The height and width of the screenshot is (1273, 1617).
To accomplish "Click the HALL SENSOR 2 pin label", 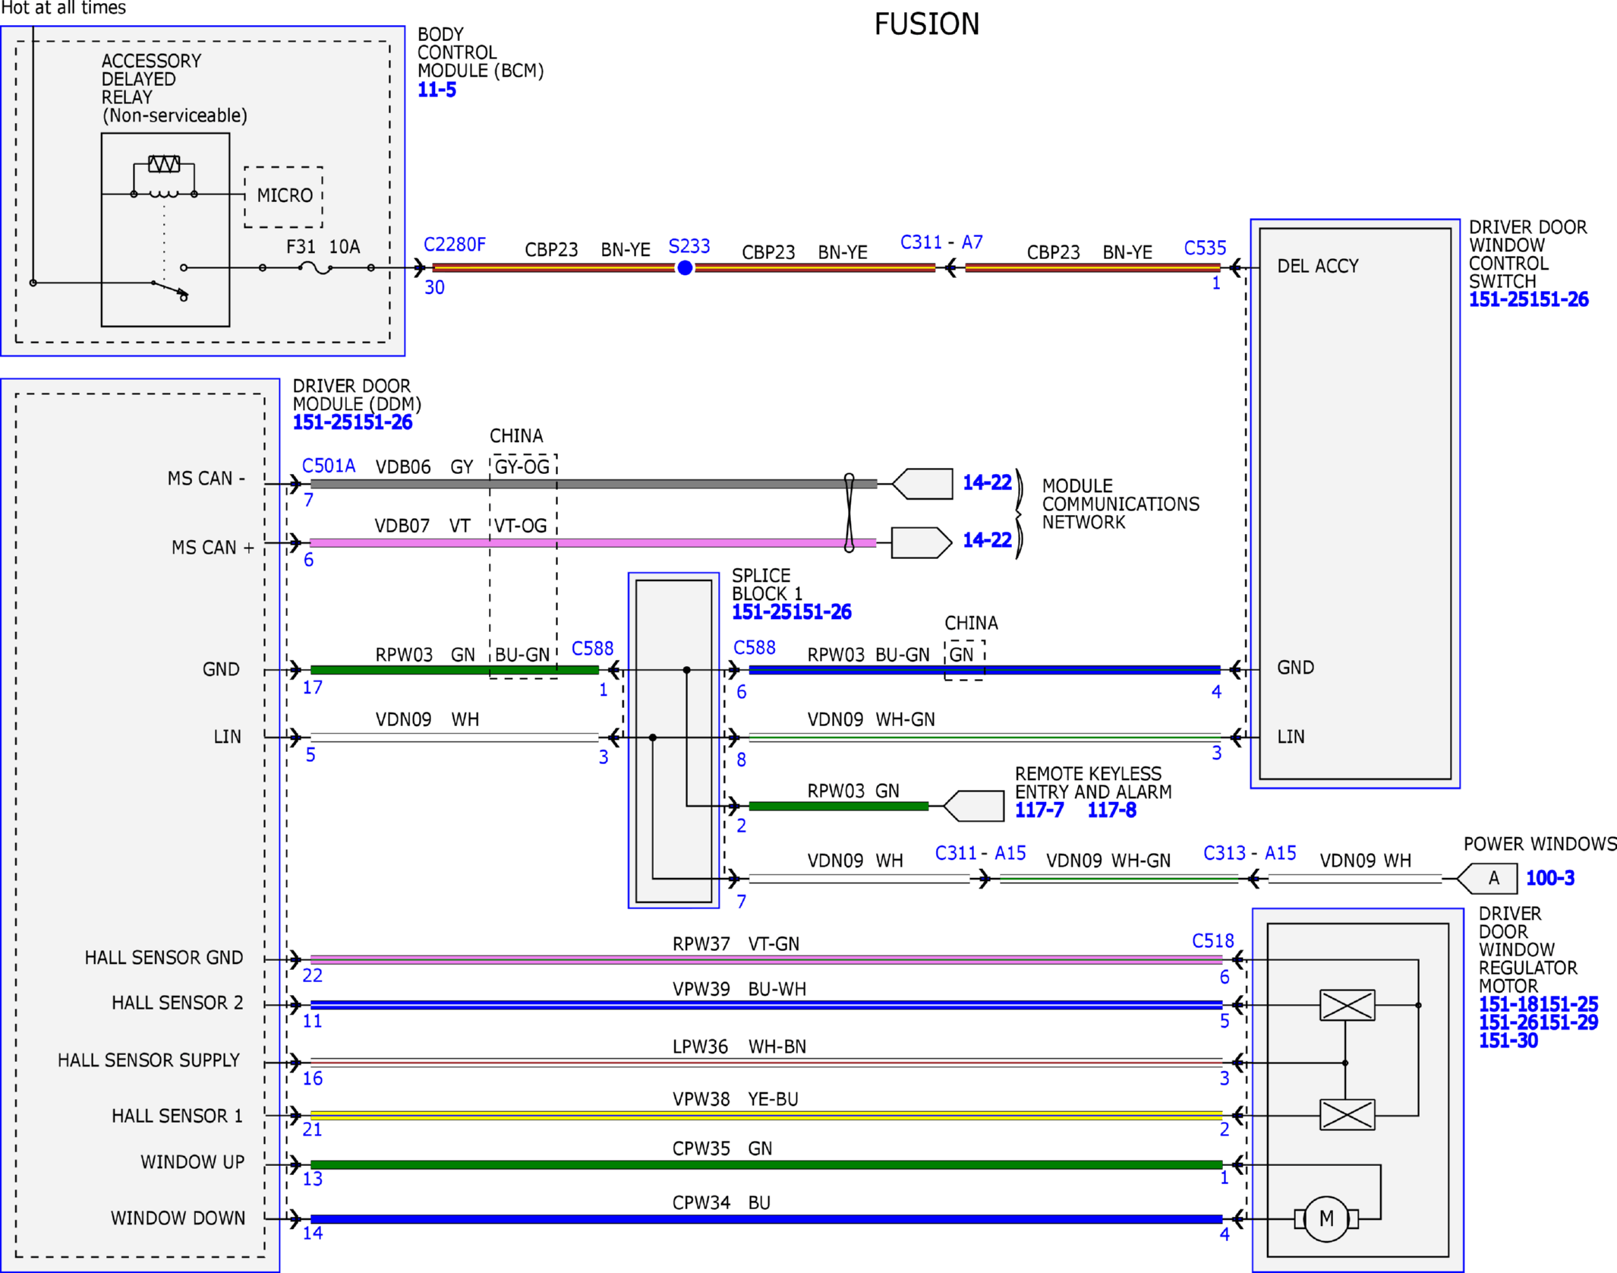I will tap(178, 1003).
